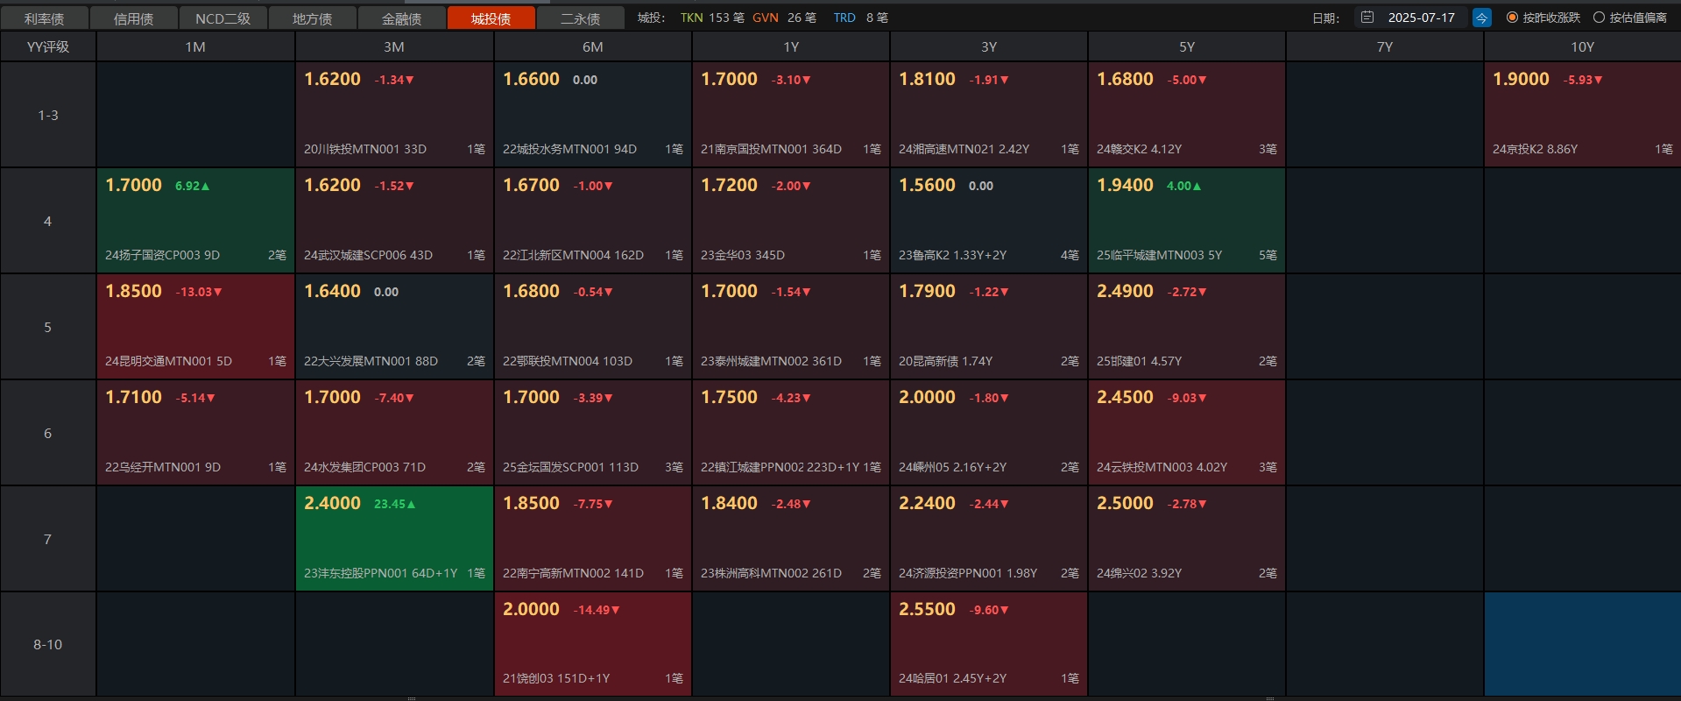Open the 1.74Y cell priced 1.7900
Viewport: 1681px width, 701px height.
coord(989,327)
